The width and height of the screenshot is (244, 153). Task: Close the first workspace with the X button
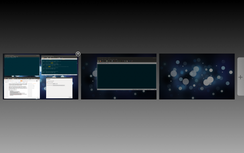pyautogui.click(x=78, y=54)
